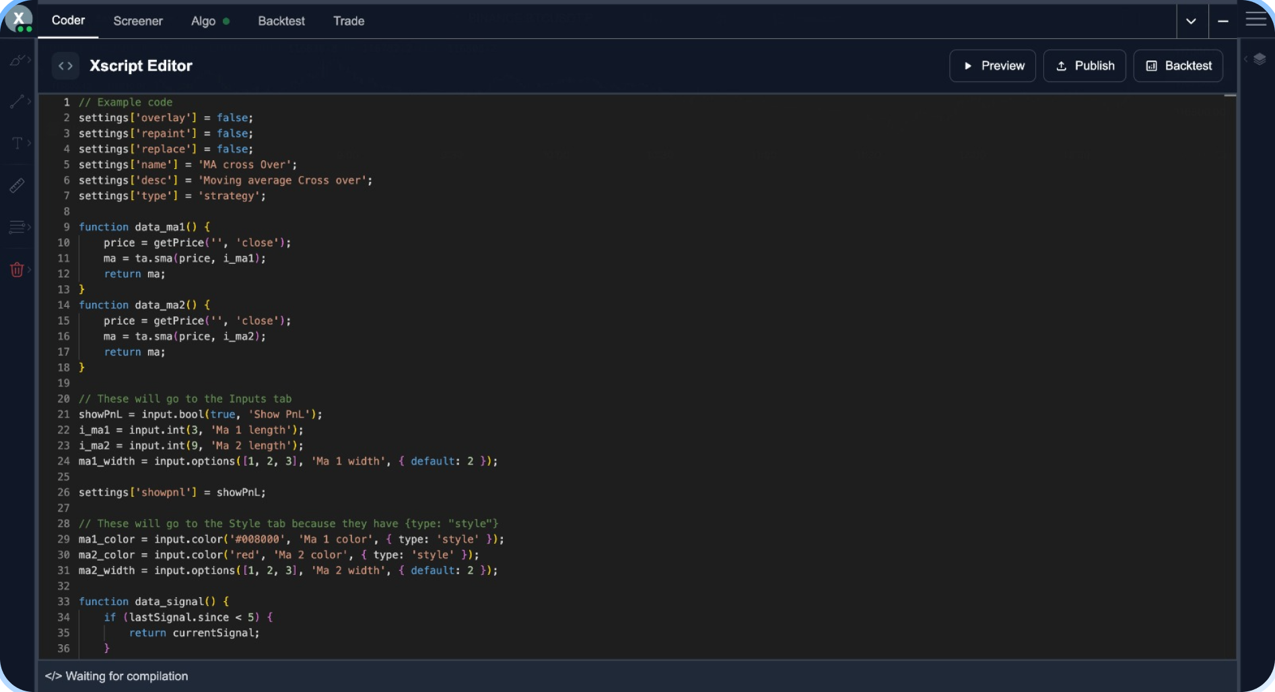Click the 'Ma 2 width' options line

pyautogui.click(x=288, y=570)
